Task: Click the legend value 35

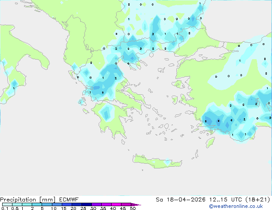Action: click(x=103, y=208)
